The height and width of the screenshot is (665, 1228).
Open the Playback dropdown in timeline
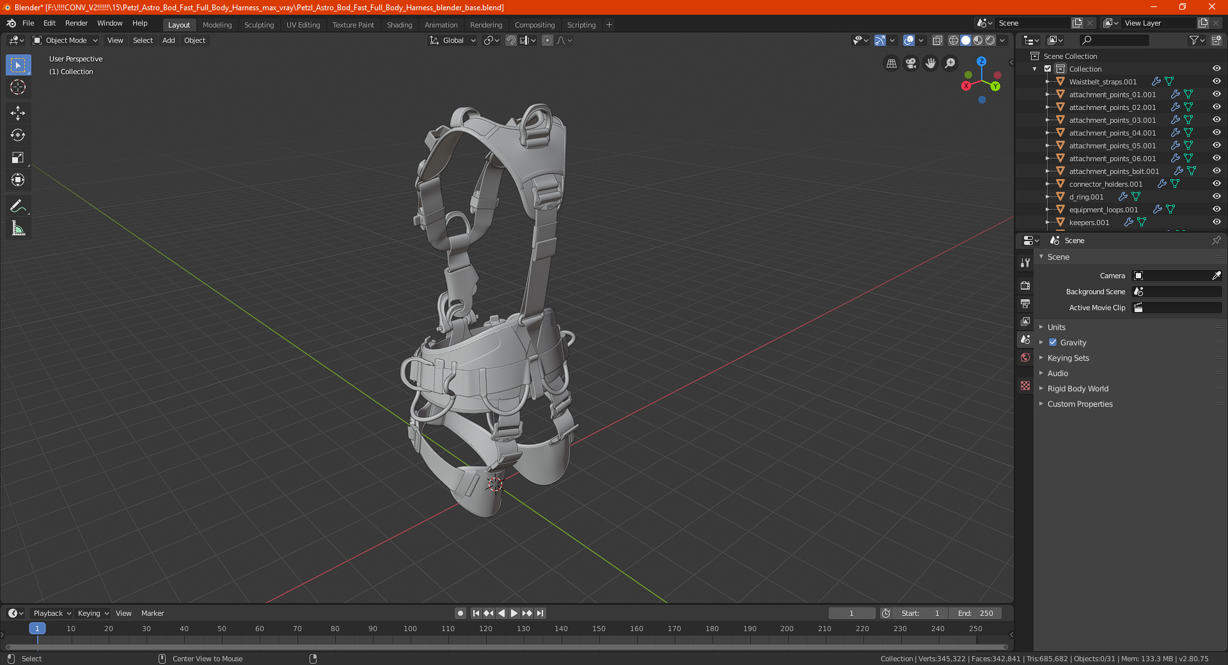coord(52,613)
